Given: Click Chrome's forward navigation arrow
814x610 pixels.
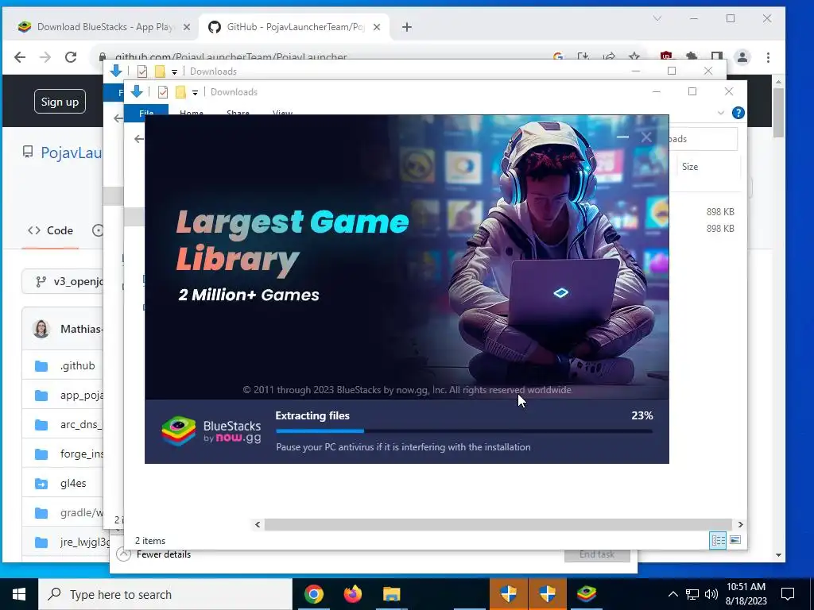Looking at the screenshot, I should [x=45, y=57].
